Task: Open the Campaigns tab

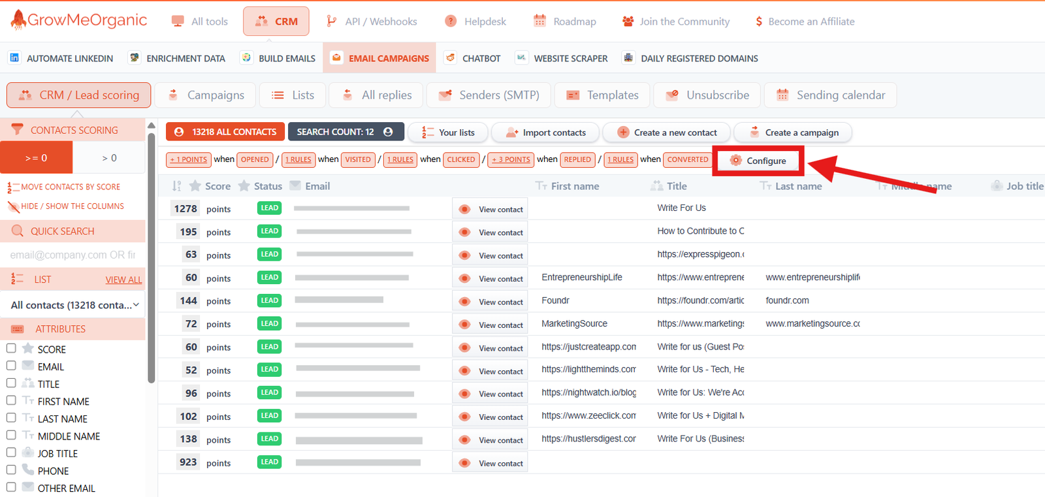Action: [205, 95]
